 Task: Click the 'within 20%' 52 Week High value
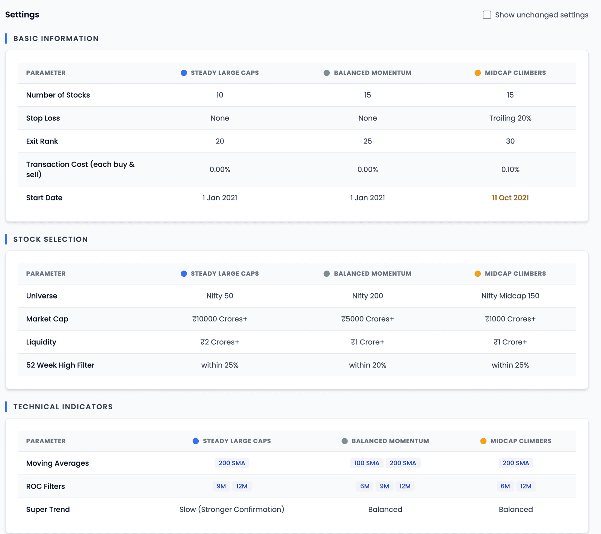(x=367, y=365)
